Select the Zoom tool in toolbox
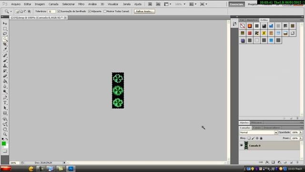 (x=5, y=134)
